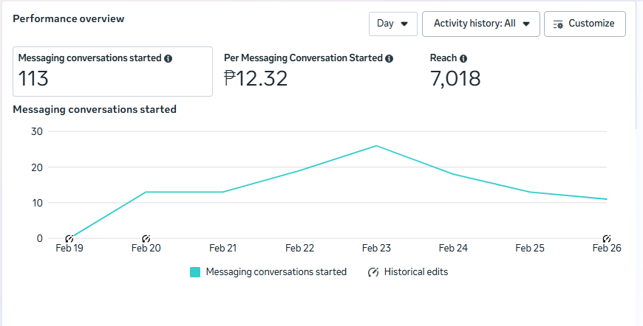The image size is (643, 326).
Task: Toggle the Historical edits legend label
Action: coord(415,272)
